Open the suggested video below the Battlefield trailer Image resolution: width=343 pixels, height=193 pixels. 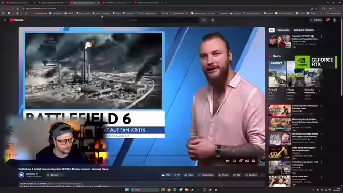(x=280, y=124)
